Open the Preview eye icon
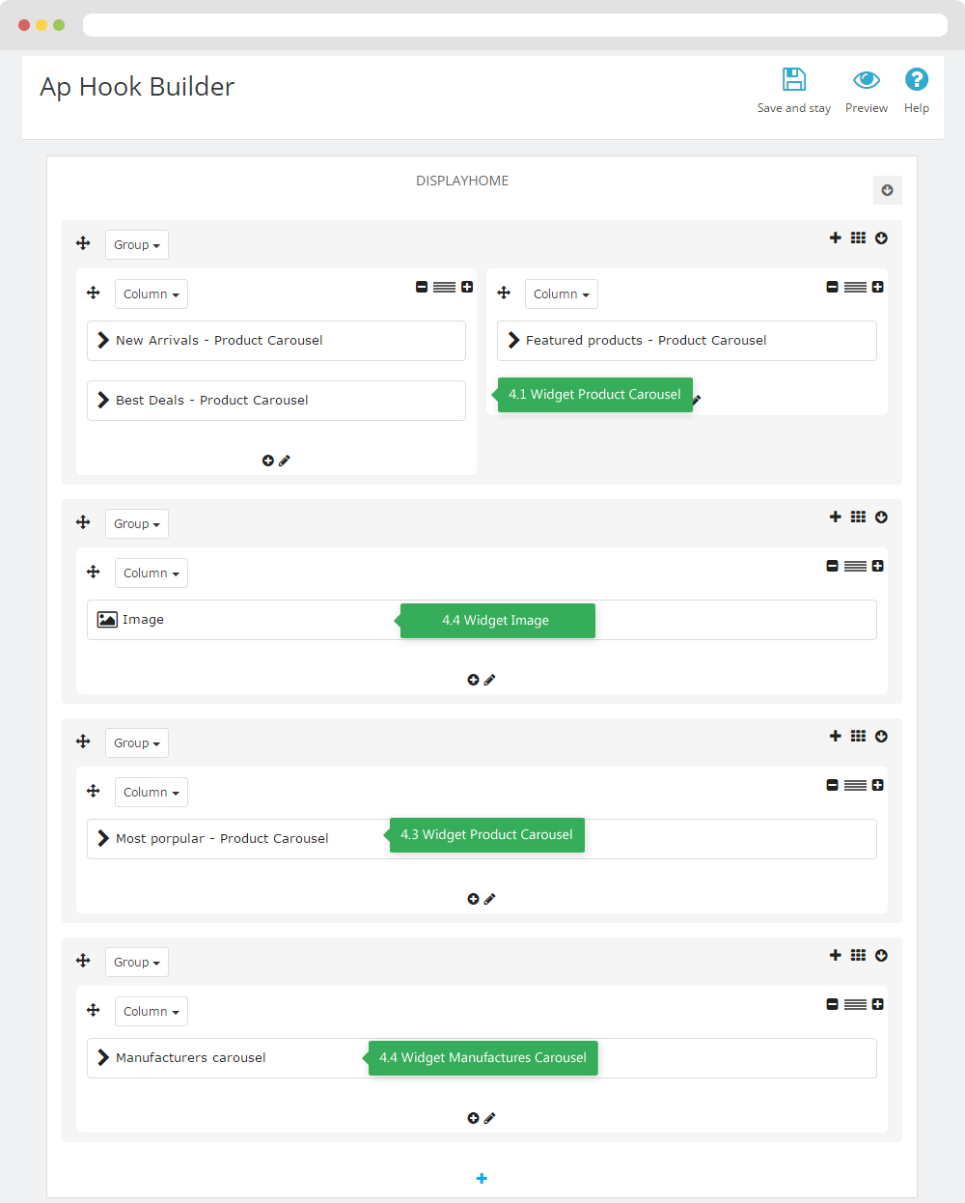Image resolution: width=965 pixels, height=1203 pixels. (x=867, y=79)
